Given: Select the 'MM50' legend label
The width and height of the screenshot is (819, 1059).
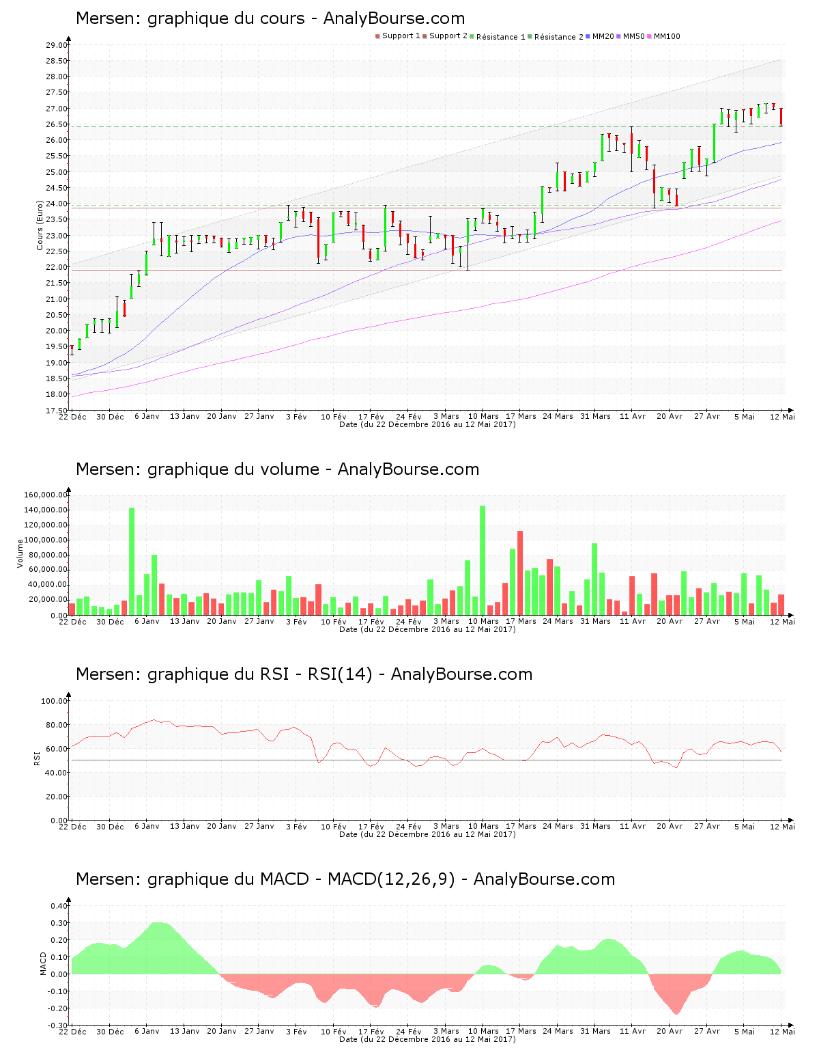Looking at the screenshot, I should (634, 36).
